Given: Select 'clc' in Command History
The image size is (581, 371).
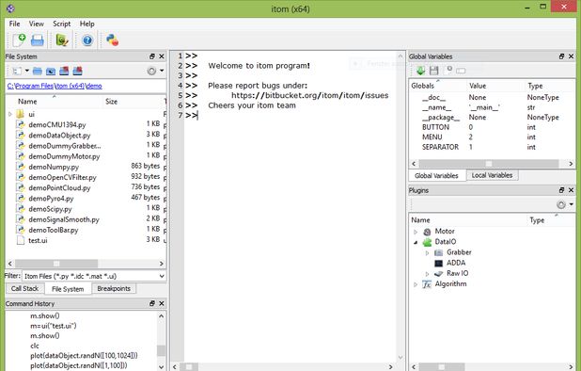Looking at the screenshot, I should click(35, 346).
